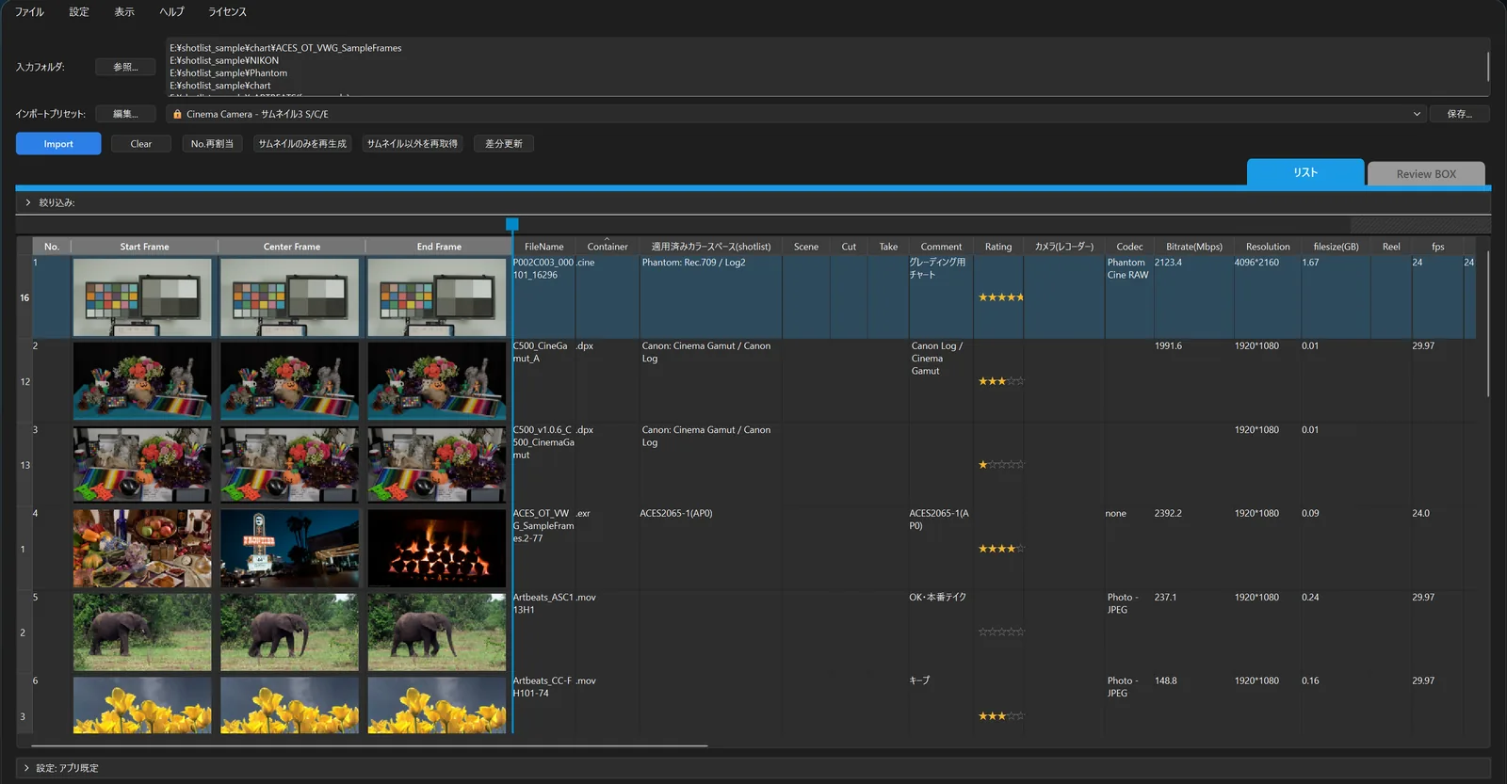Viewport: 1507px width, 784px height.
Task: Set rating stars for ACES_OT_VWG row
Action: click(1000, 549)
